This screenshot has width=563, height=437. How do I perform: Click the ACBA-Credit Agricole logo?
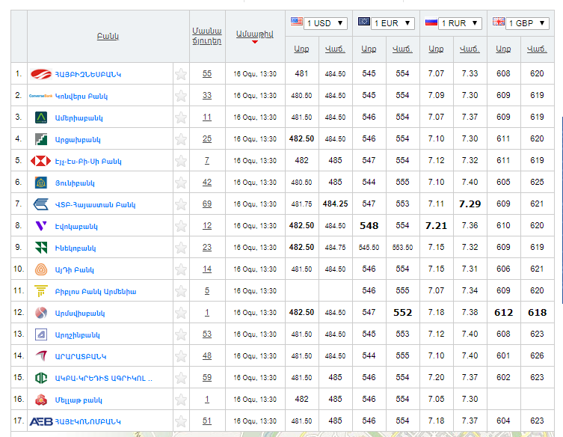tap(41, 378)
